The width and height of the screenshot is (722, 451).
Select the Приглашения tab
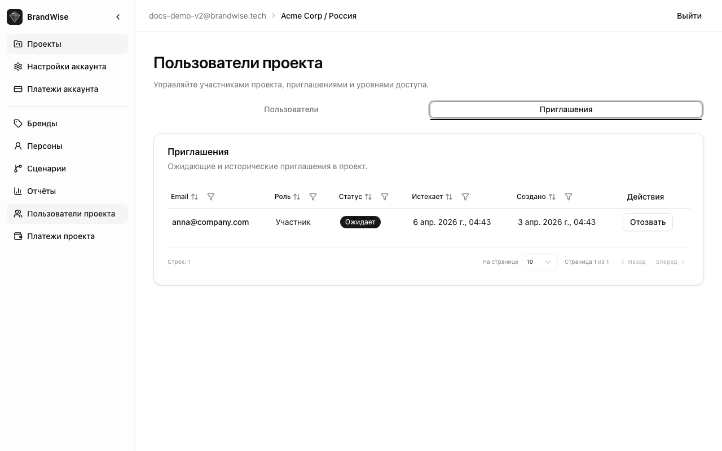pos(566,109)
